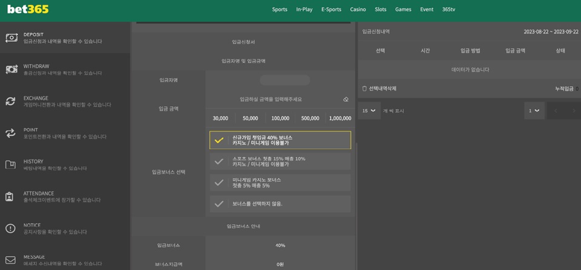Click the 선택 column header

tap(380, 51)
